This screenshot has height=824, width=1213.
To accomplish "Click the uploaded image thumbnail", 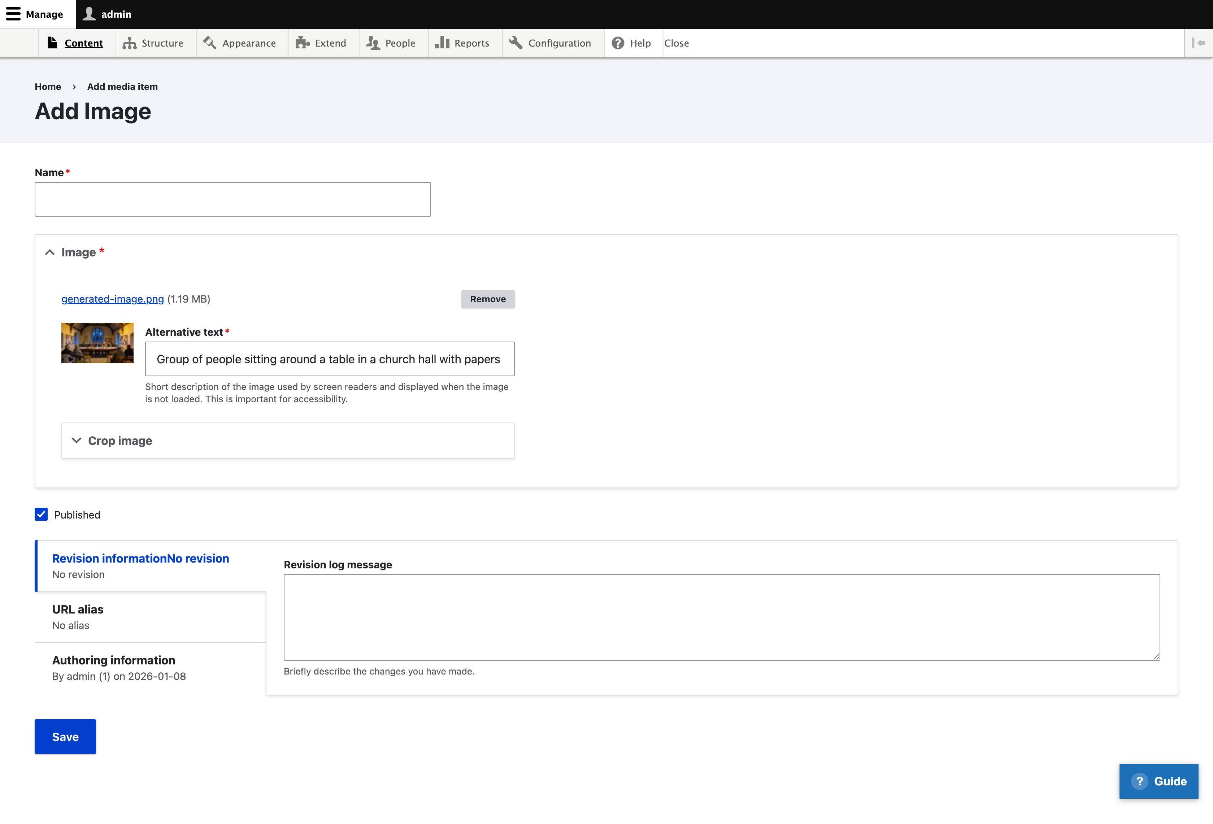I will click(97, 343).
